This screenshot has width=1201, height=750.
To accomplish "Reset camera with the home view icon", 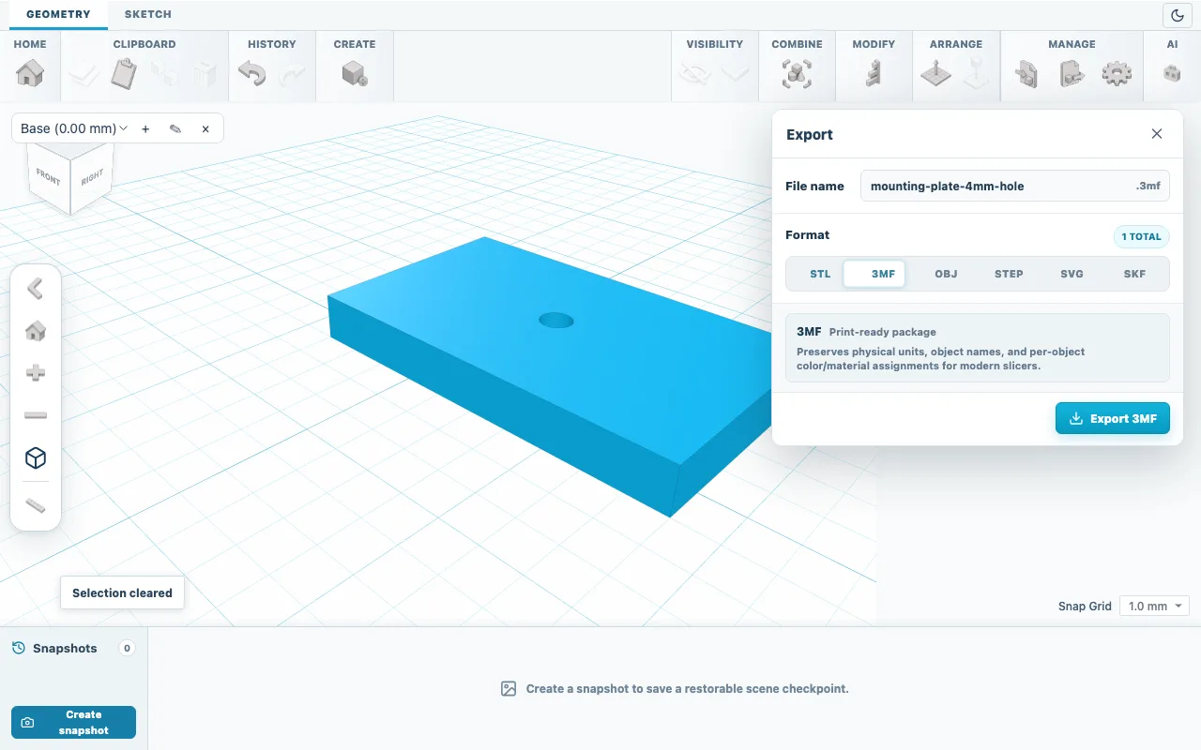I will coord(36,331).
